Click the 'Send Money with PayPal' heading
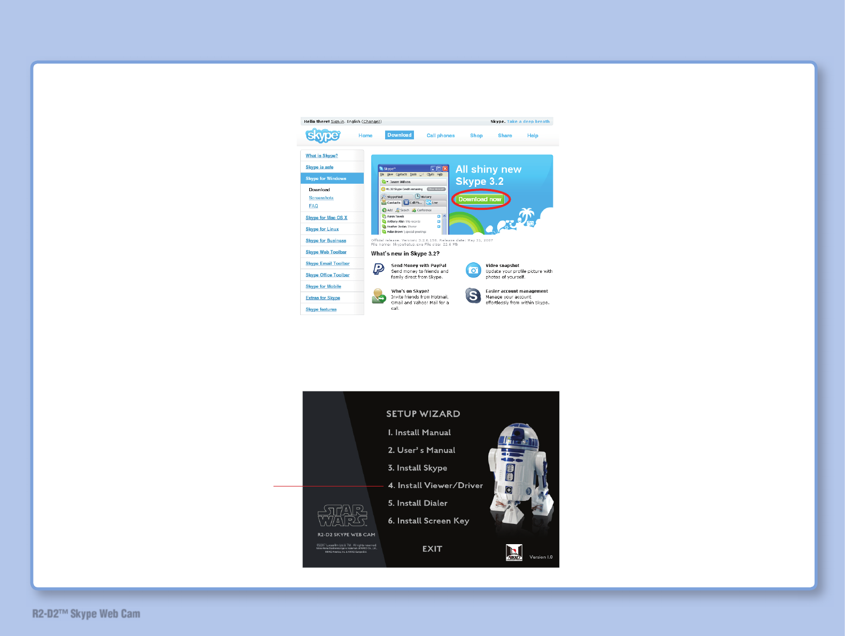Screen dimensions: 845x636 (419, 265)
